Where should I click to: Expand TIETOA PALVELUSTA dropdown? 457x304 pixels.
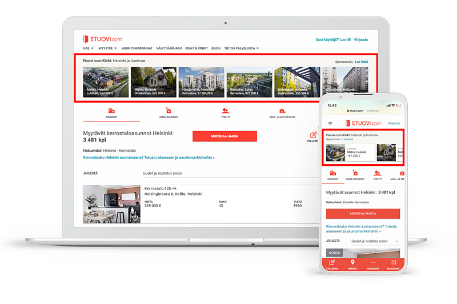tap(241, 48)
